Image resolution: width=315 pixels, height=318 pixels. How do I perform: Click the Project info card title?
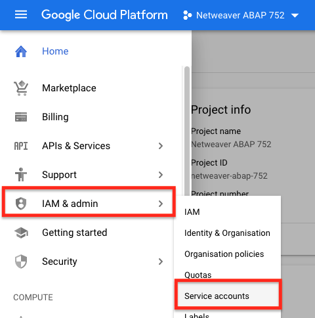(221, 110)
